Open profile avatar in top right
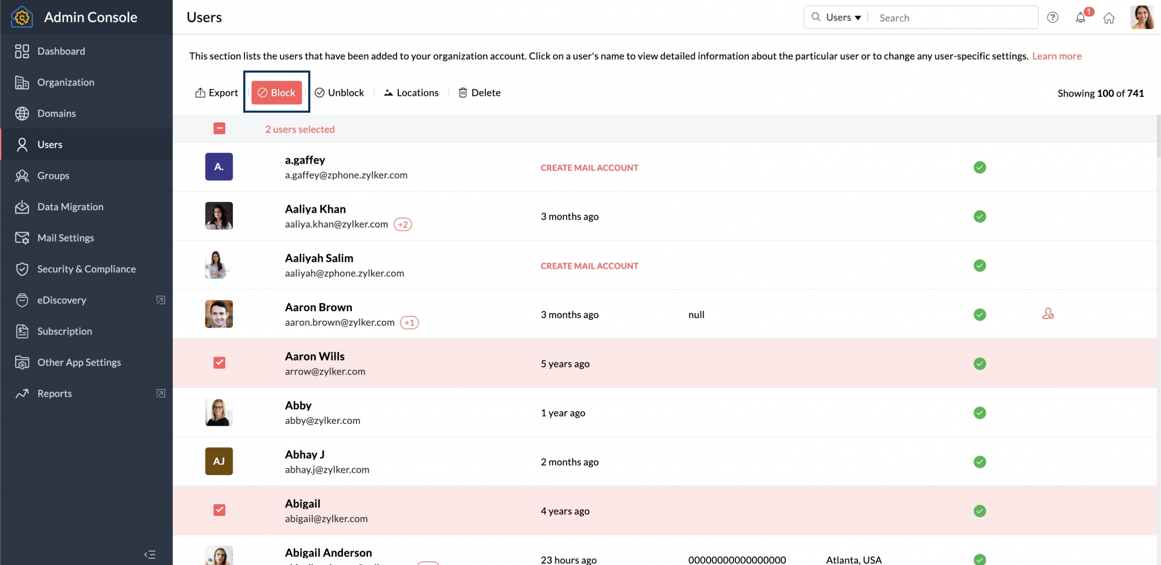The height and width of the screenshot is (565, 1161). [x=1142, y=17]
